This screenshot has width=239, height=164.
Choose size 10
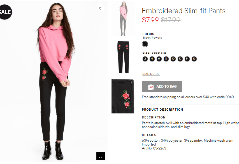(173, 59)
